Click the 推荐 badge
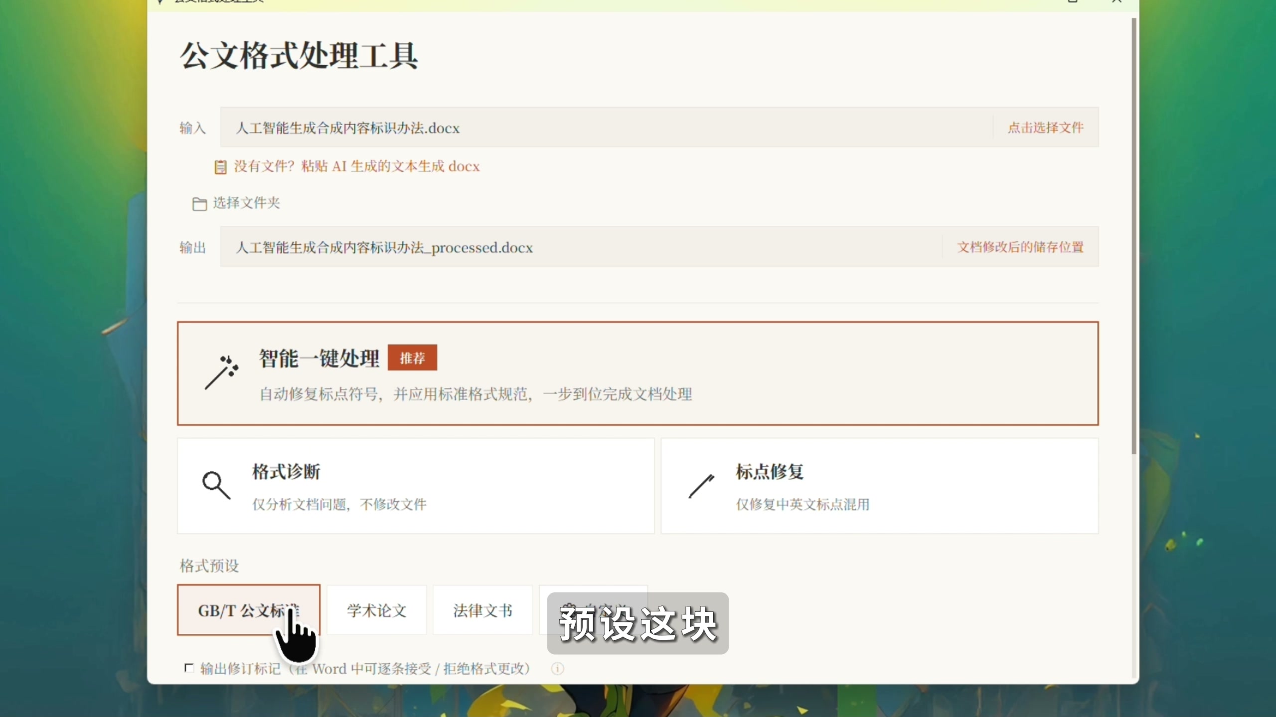Screen dimensions: 1276x717 412,358
